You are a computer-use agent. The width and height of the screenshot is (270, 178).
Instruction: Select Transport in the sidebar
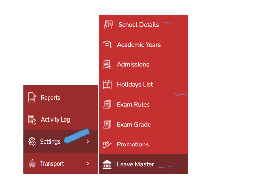61,163
